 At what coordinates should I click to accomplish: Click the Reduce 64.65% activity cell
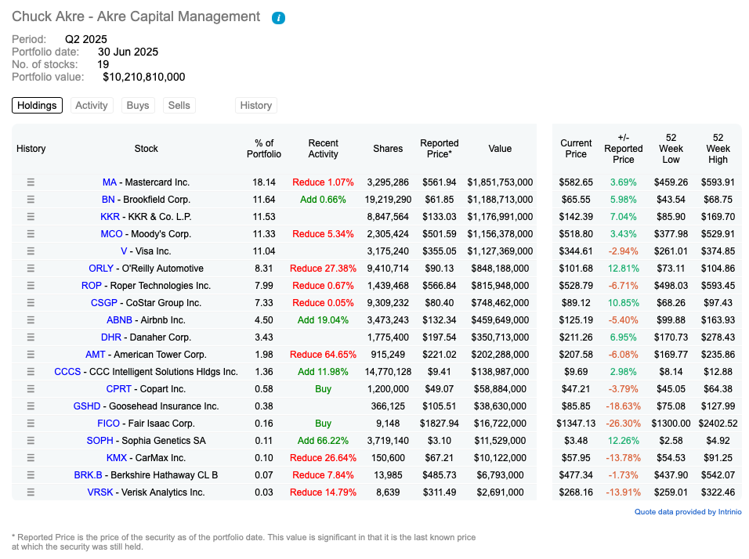pyautogui.click(x=323, y=354)
